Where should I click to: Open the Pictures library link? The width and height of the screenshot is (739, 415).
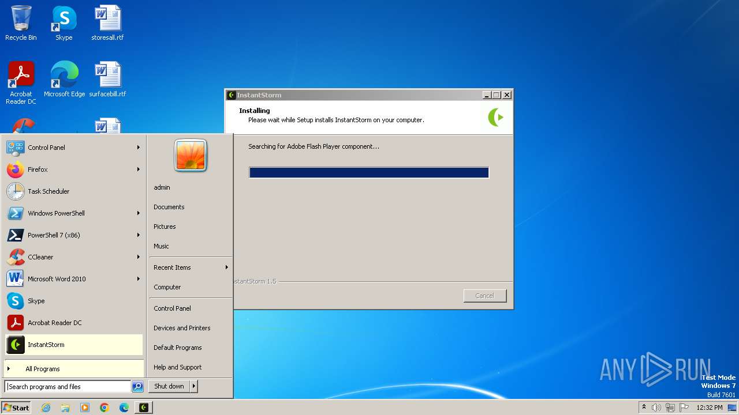click(x=191, y=227)
